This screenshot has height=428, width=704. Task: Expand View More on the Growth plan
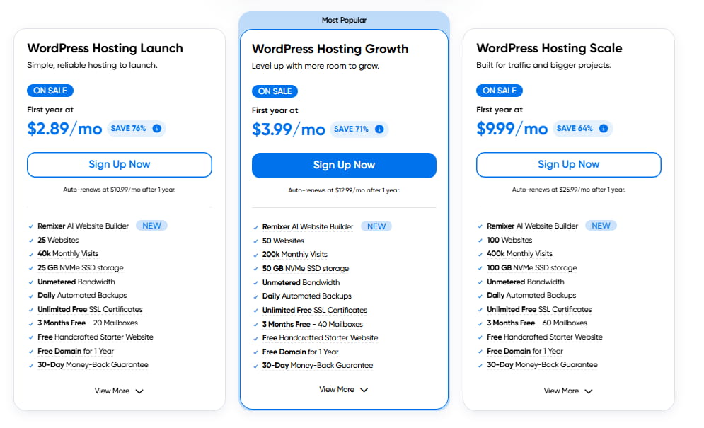click(344, 390)
